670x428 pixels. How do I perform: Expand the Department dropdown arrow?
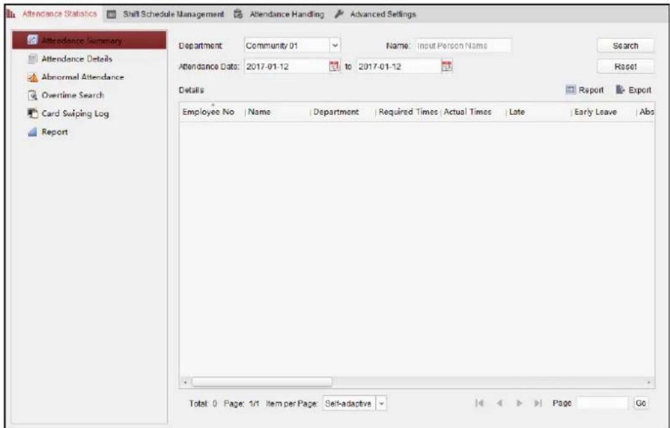(x=336, y=45)
